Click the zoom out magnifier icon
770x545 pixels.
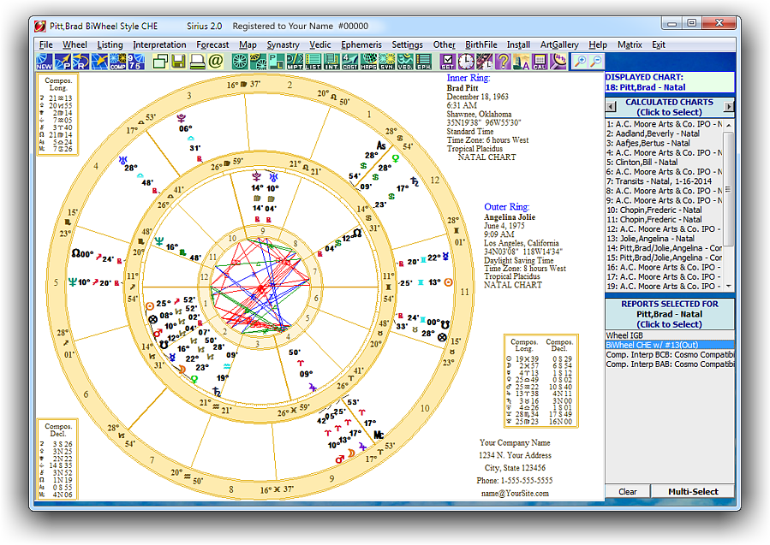pos(595,62)
